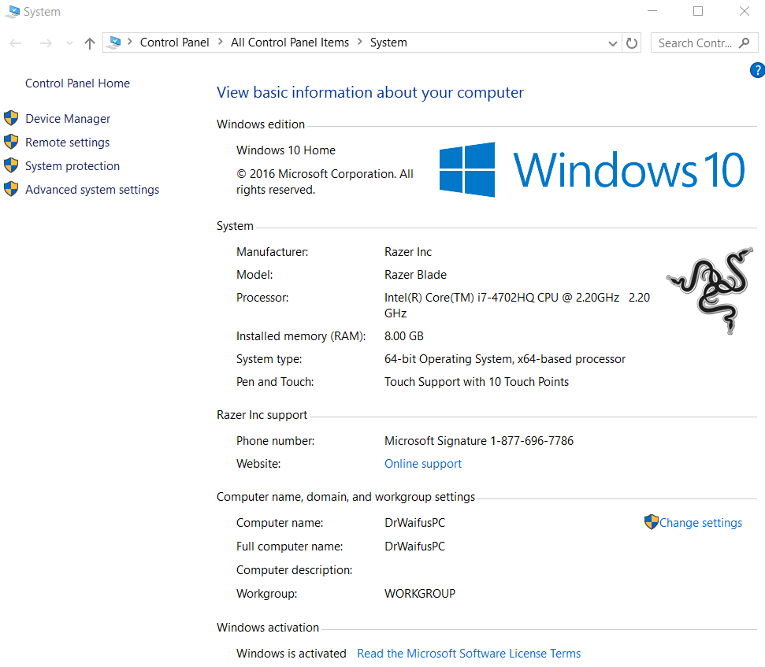Click the shield icon beside Remote settings

click(11, 142)
